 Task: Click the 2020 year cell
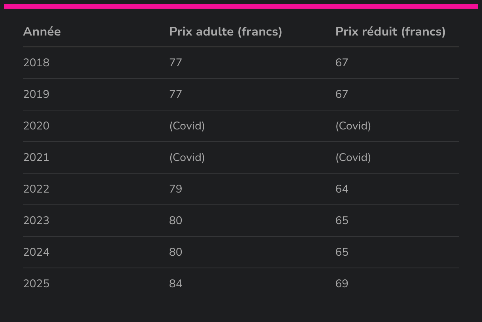click(36, 126)
